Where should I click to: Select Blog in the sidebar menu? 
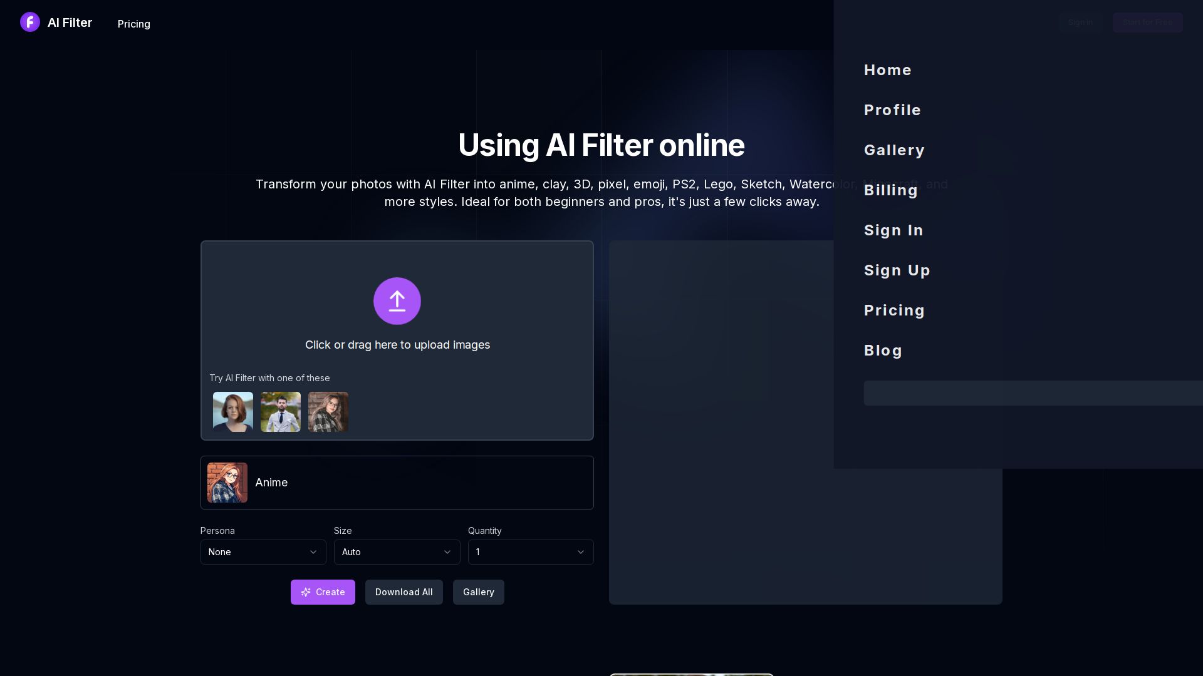(x=883, y=351)
